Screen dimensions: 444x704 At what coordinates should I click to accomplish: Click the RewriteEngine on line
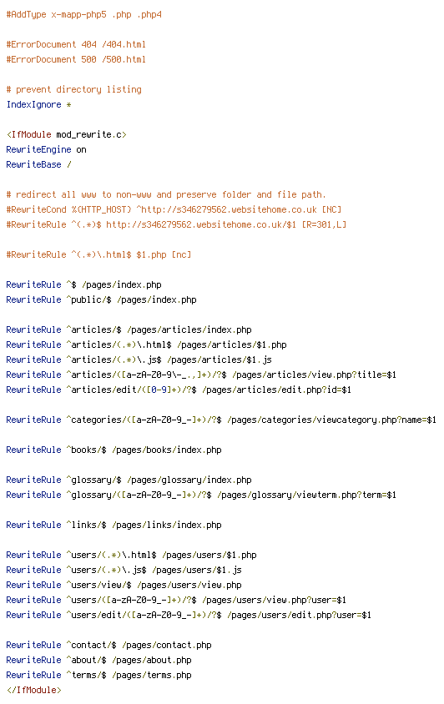[x=46, y=149]
